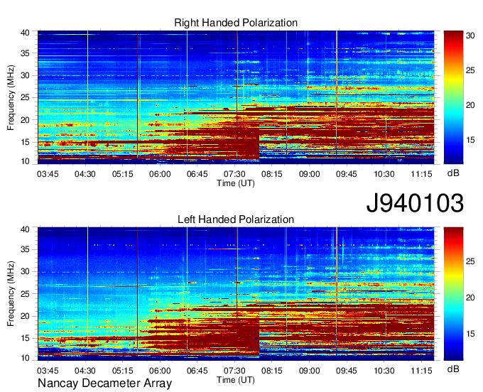The height and width of the screenshot is (392, 483).
Task: Click "08:15" time tick on Right Handed plot
Action: click(x=272, y=174)
